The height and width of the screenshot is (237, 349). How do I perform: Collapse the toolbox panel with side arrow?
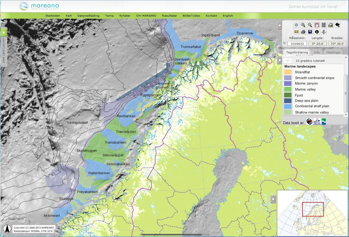(x=280, y=26)
